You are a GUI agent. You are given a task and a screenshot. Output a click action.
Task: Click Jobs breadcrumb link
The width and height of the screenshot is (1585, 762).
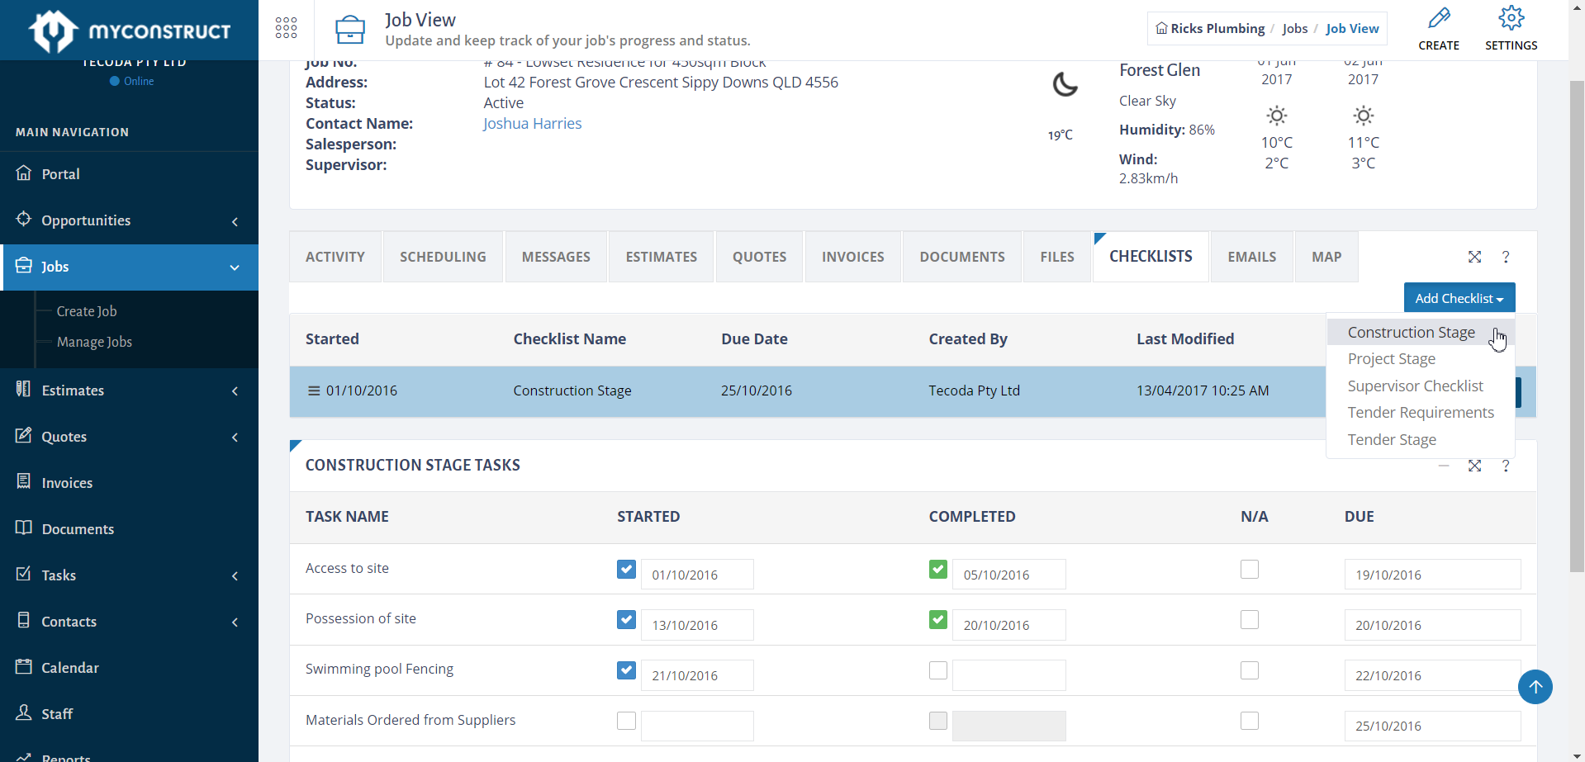[1294, 28]
